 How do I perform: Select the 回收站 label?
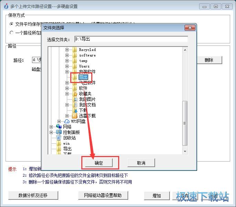[x=69, y=138]
